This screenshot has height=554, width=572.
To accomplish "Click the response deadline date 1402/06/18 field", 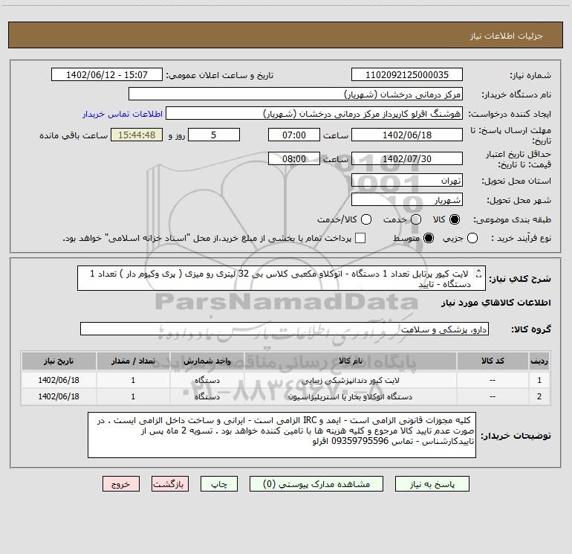I will pos(407,135).
